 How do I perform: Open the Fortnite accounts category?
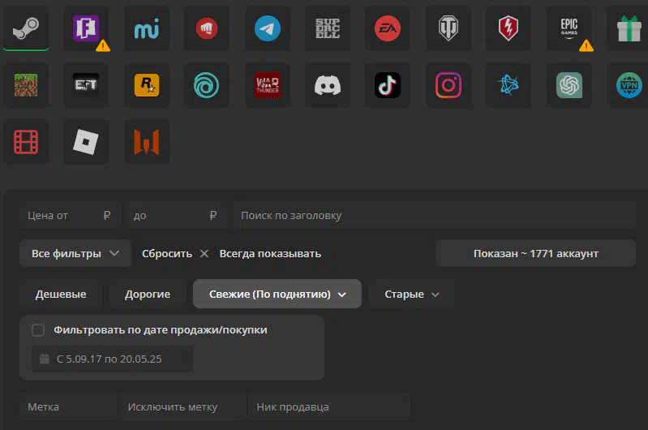tap(86, 28)
